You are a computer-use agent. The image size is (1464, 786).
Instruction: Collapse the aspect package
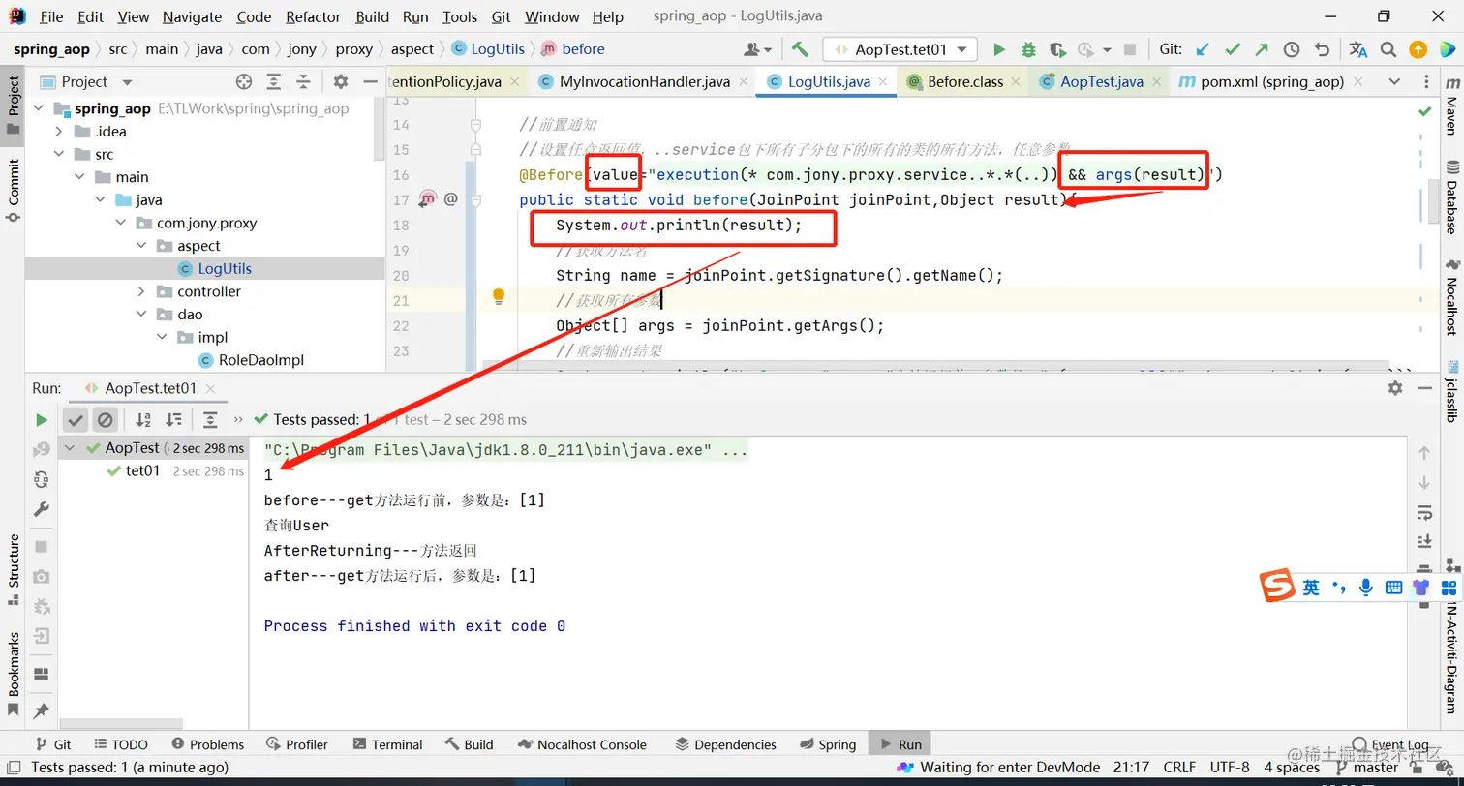click(x=141, y=246)
